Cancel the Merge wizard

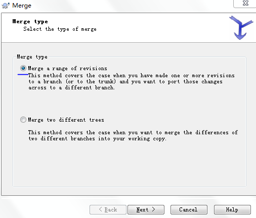pyautogui.click(x=189, y=209)
